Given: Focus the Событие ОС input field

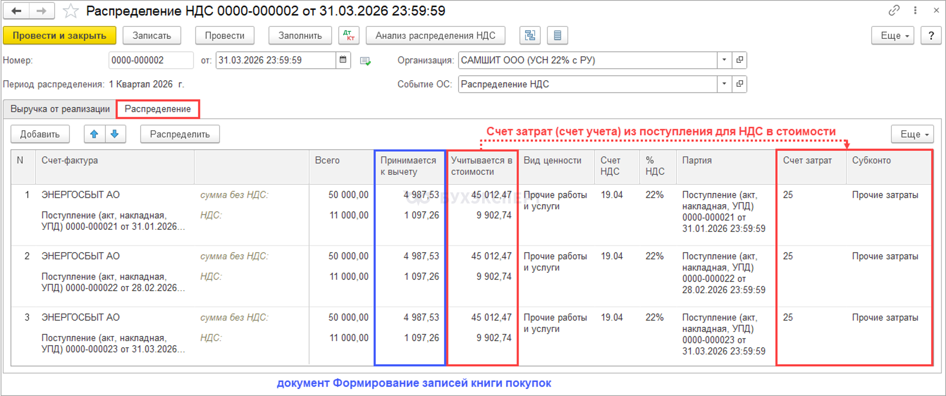Looking at the screenshot, I should click(587, 84).
